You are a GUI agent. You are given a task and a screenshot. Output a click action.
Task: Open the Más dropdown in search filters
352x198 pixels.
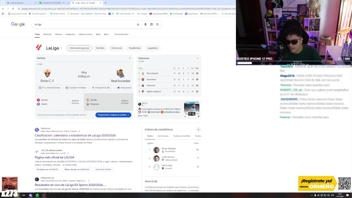click(x=107, y=34)
